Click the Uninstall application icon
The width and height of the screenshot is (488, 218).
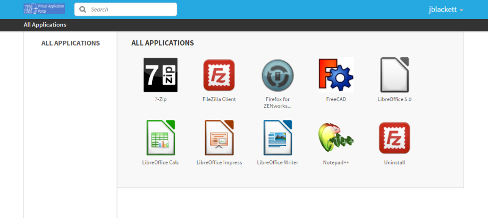(394, 138)
